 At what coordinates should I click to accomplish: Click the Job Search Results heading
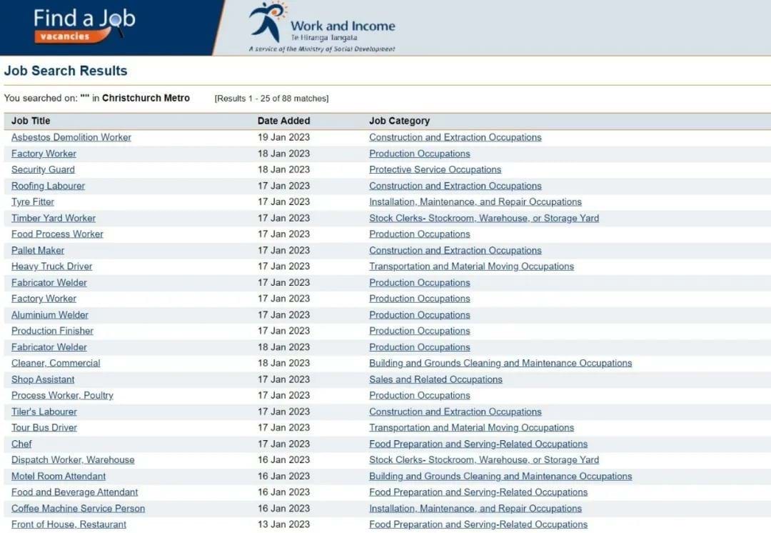coord(66,71)
